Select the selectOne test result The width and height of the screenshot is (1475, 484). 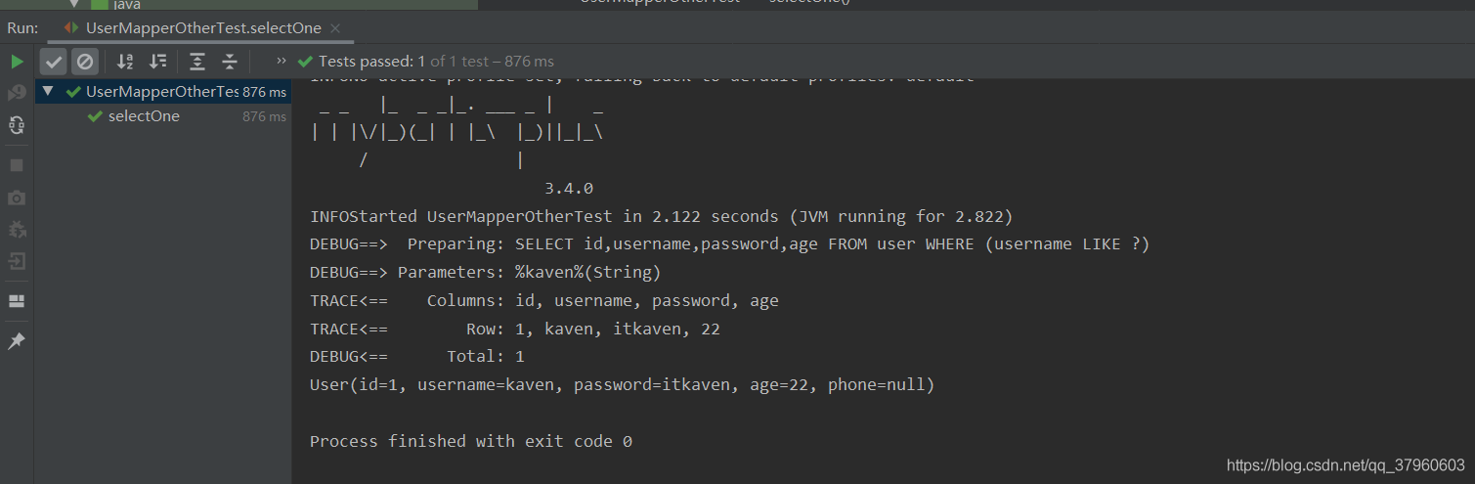pos(144,116)
